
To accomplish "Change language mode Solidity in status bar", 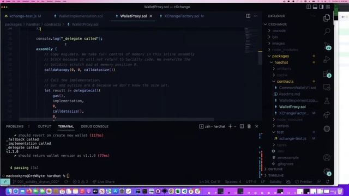I will [275, 181].
